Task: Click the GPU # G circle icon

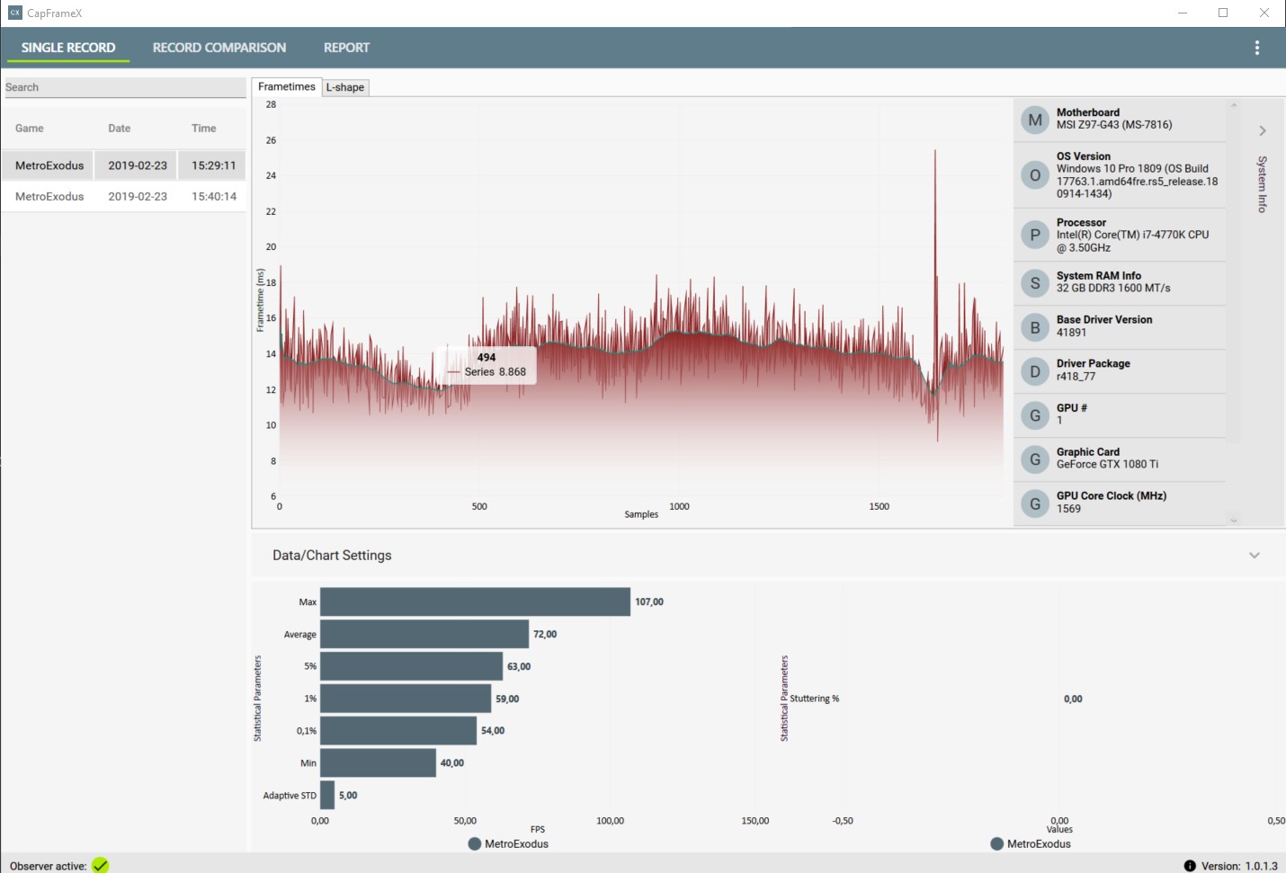Action: (1035, 415)
